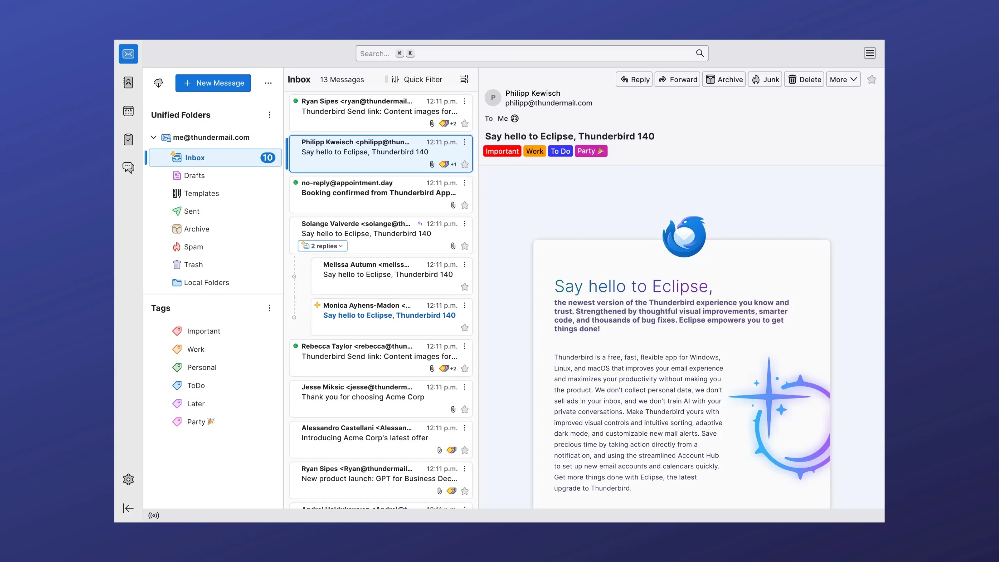Image resolution: width=999 pixels, height=562 pixels.
Task: Click attachment icon on no-reply@appointment.day message
Action: (x=453, y=205)
